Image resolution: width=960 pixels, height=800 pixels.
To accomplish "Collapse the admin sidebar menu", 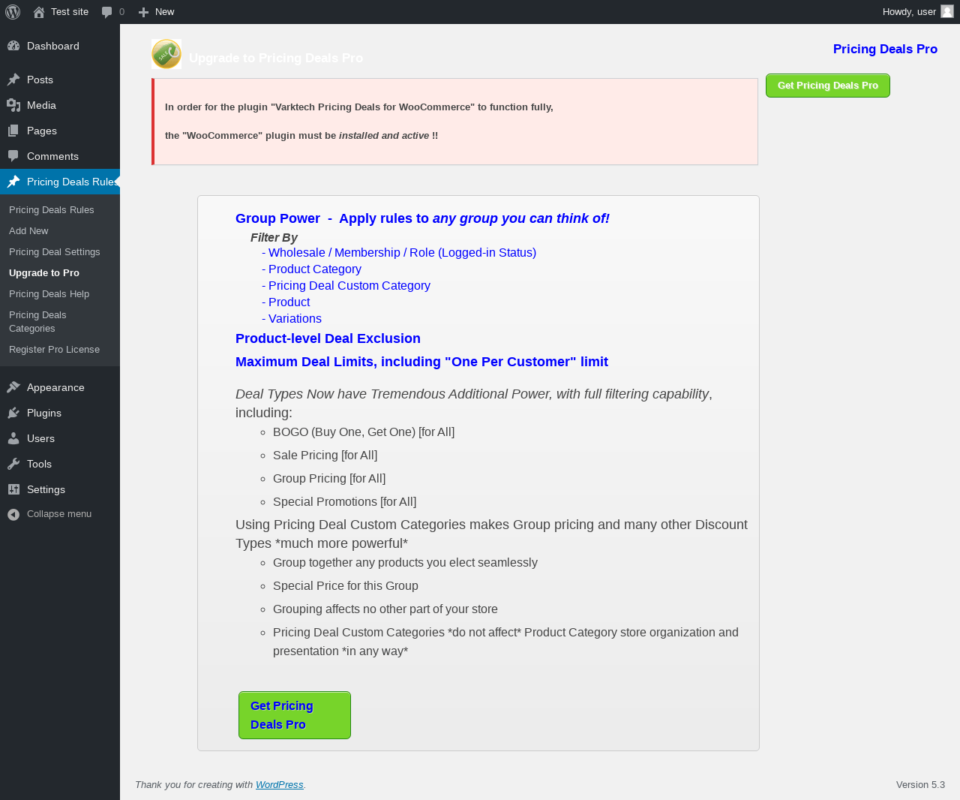I will tap(59, 514).
